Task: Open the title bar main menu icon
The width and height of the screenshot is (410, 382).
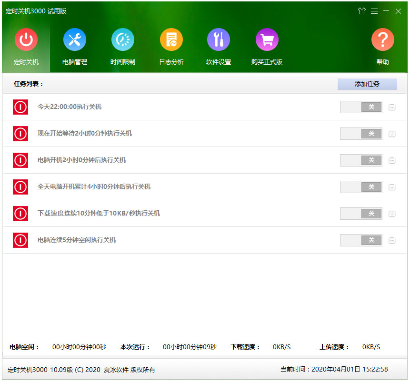Action: coord(374,11)
